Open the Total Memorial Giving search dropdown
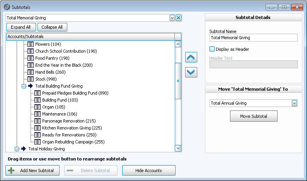The height and width of the screenshot is (181, 307). tap(172, 18)
